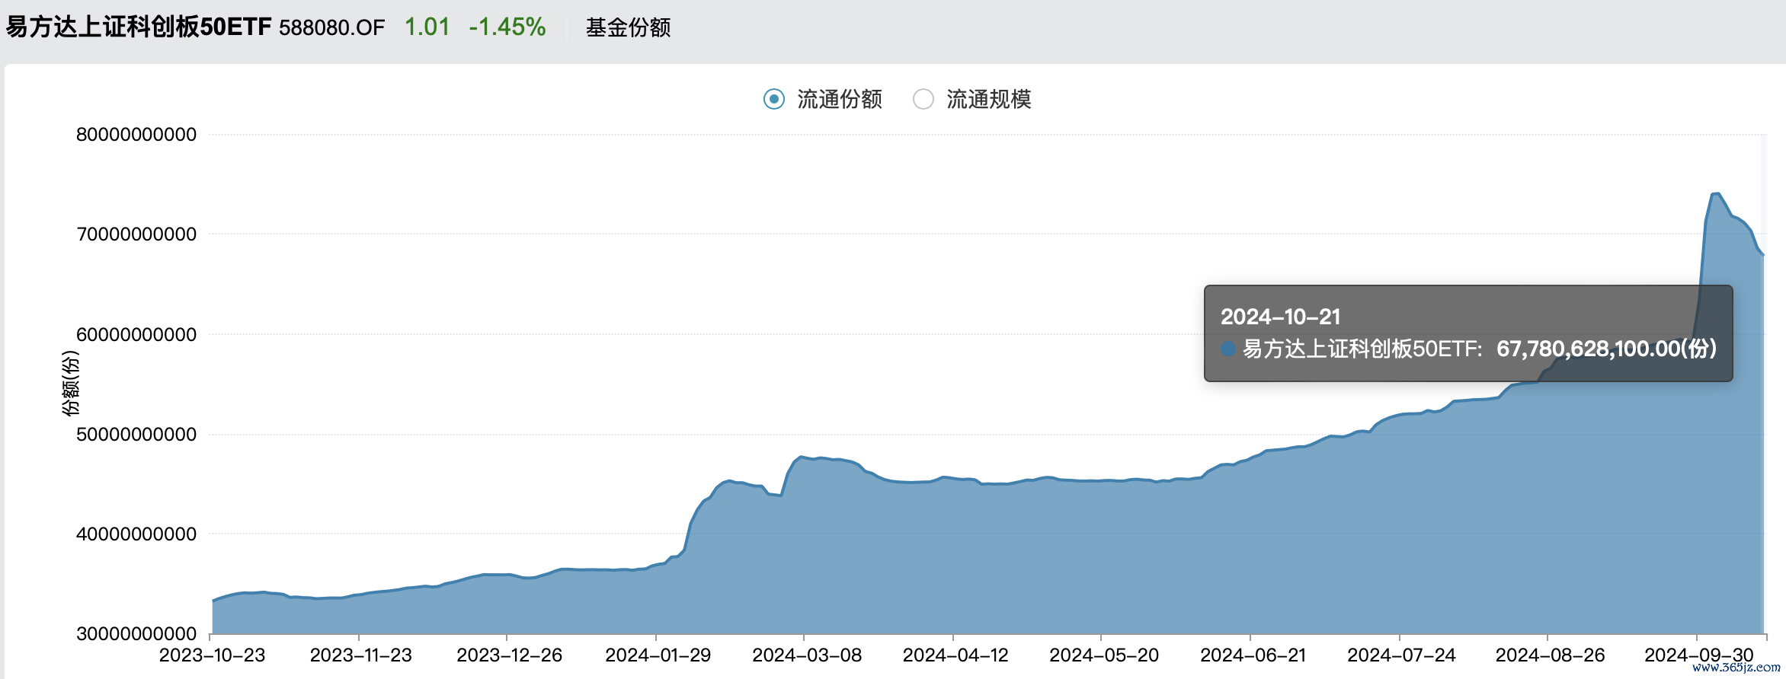
Task: Click the 2024-08-26 x-axis date label
Action: click(x=1550, y=655)
